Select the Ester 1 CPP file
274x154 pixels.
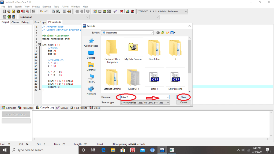pyautogui.click(x=154, y=78)
